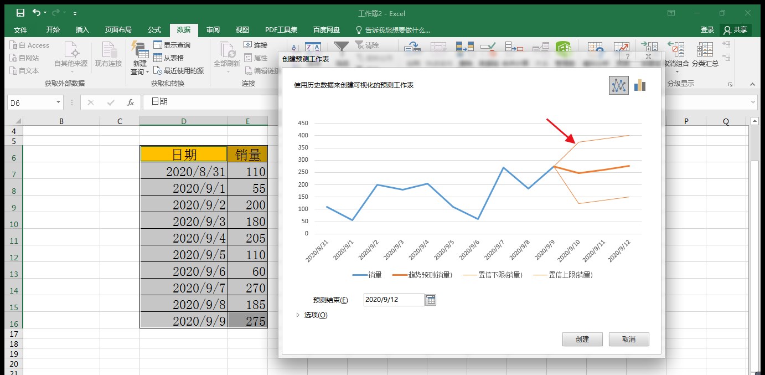This screenshot has height=375, width=765.
Task: Open the 文件 menu tab
Action: 20,30
